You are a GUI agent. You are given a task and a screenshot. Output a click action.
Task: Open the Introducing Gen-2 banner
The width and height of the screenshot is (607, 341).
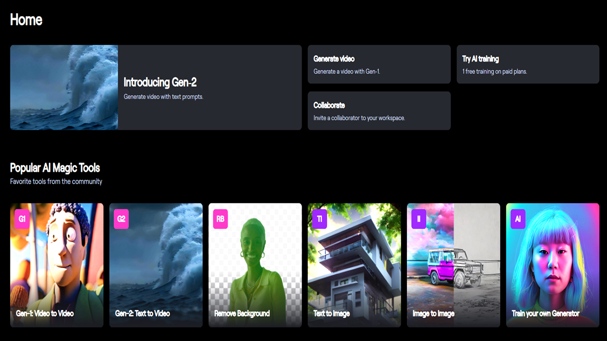pyautogui.click(x=156, y=88)
